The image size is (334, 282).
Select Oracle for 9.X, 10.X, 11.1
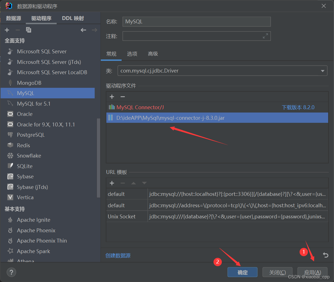(46, 124)
